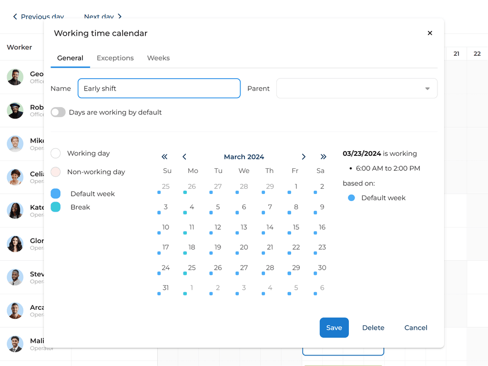Select March 23 on the calendar
The height and width of the screenshot is (366, 488).
(321, 247)
